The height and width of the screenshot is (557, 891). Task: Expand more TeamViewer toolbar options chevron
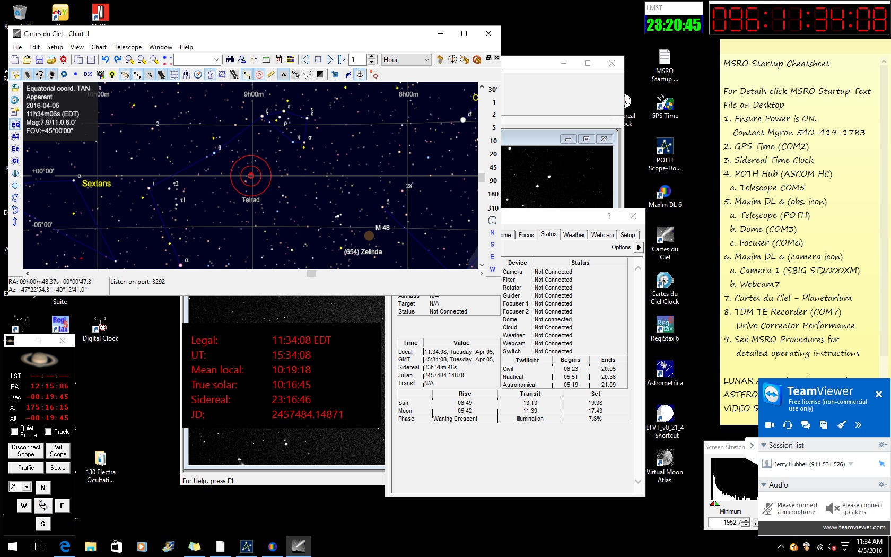tap(858, 425)
